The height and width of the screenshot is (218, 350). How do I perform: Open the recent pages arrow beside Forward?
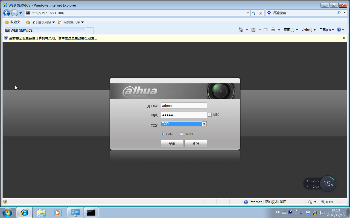[x=21, y=13]
